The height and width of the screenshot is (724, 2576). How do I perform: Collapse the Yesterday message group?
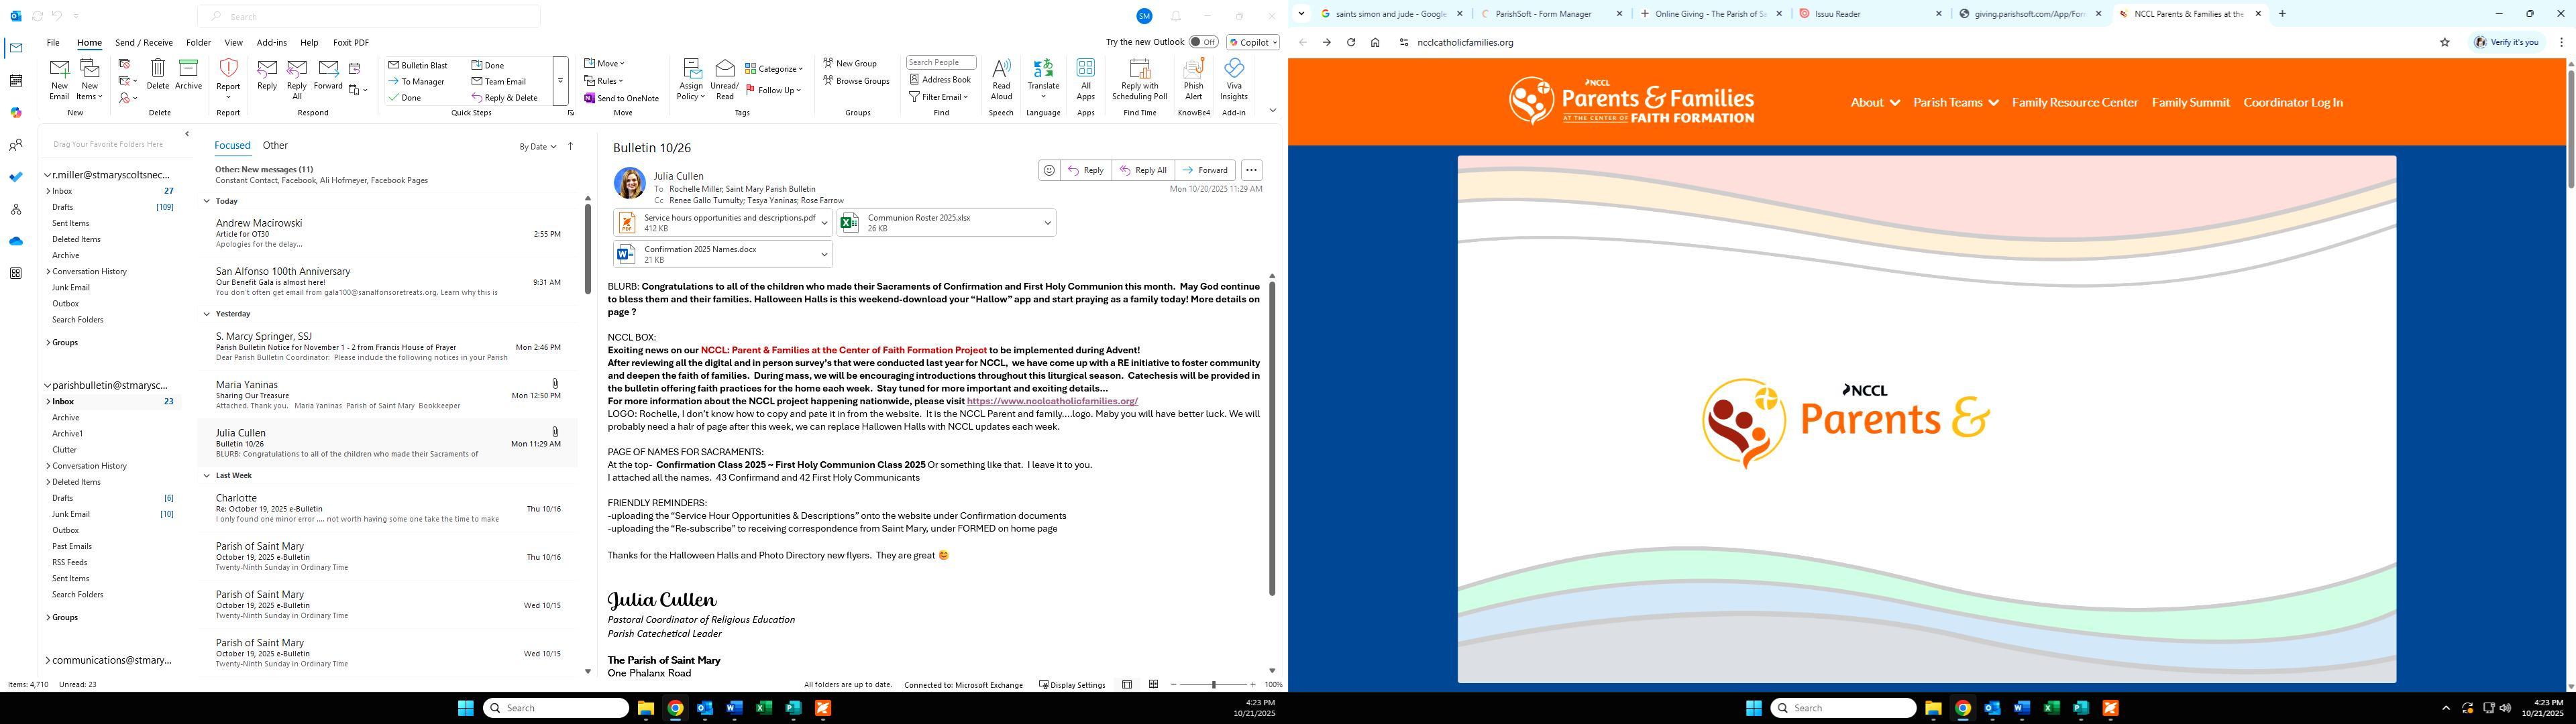[207, 314]
